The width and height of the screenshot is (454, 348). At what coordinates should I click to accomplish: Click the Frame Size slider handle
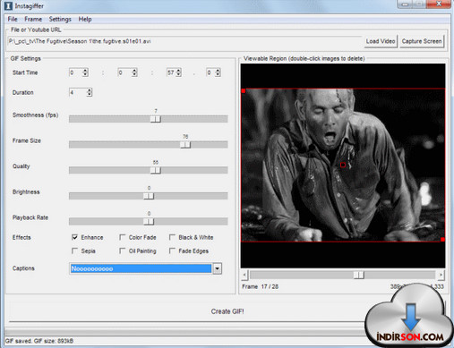point(185,145)
